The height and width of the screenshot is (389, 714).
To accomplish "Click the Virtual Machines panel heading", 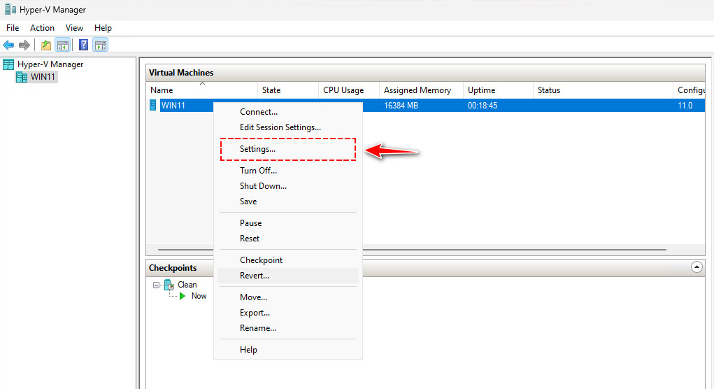I will 181,73.
